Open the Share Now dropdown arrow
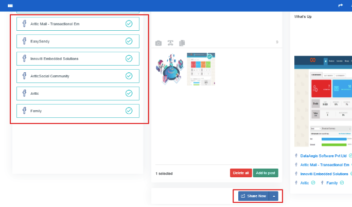352x207 pixels. [x=274, y=196]
